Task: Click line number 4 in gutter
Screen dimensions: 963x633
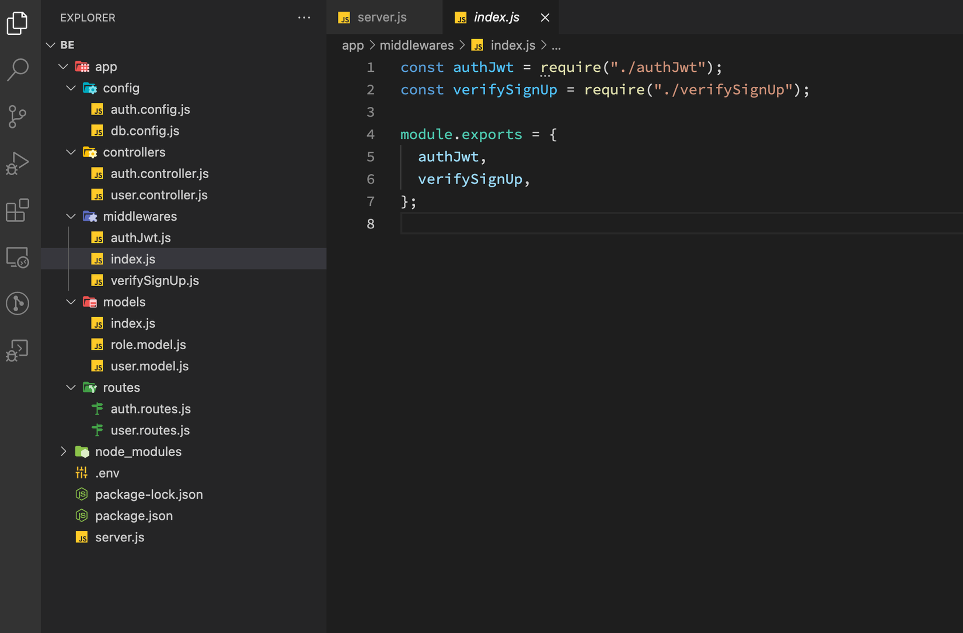Action: click(371, 134)
